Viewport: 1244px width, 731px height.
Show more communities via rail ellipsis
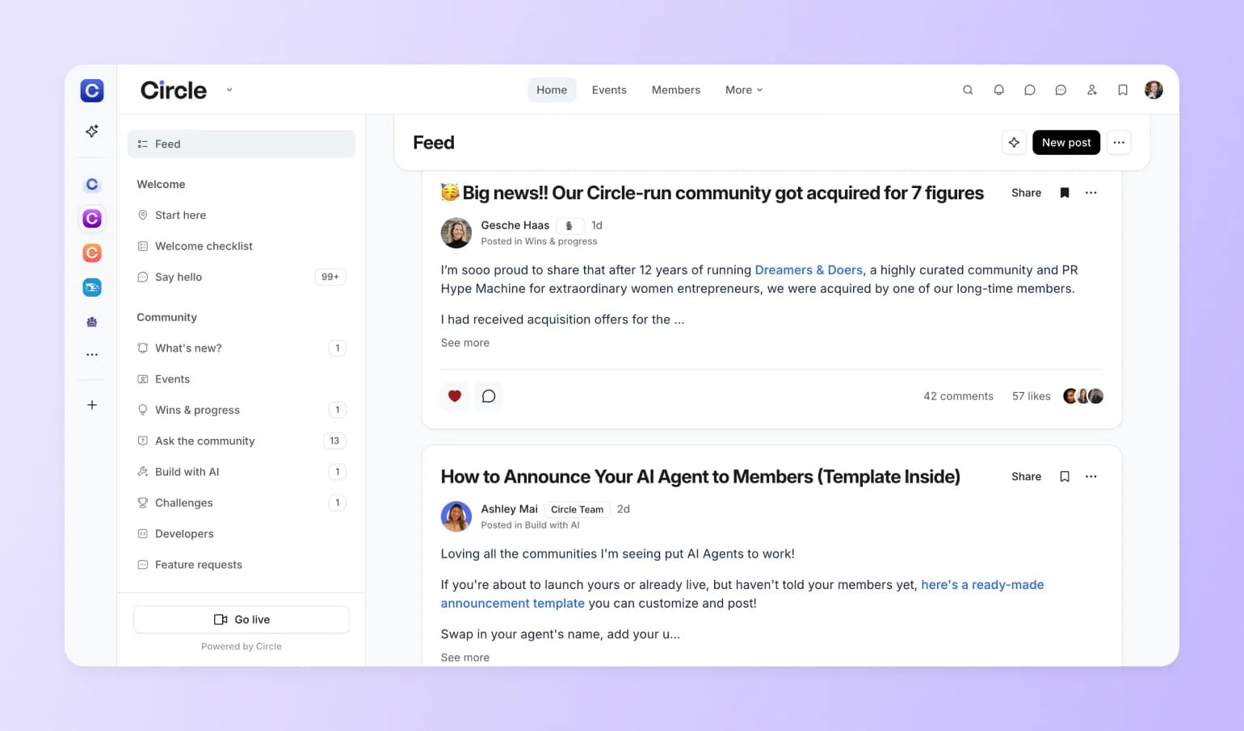tap(92, 354)
